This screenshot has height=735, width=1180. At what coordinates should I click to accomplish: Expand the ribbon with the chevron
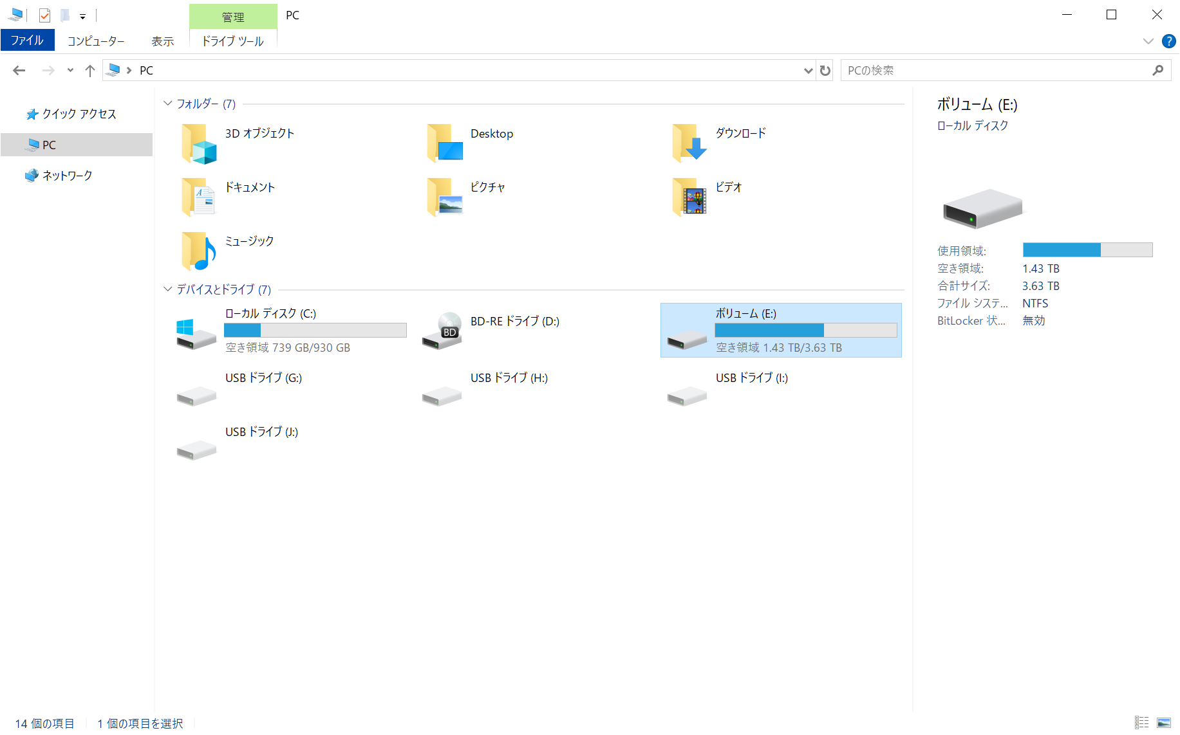pyautogui.click(x=1148, y=41)
